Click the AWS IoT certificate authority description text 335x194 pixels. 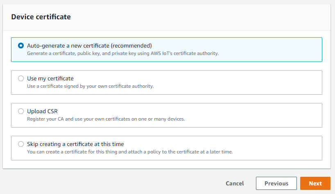123,53
